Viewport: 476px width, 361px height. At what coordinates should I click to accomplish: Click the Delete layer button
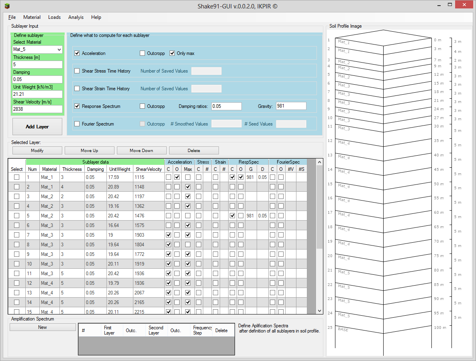(194, 150)
